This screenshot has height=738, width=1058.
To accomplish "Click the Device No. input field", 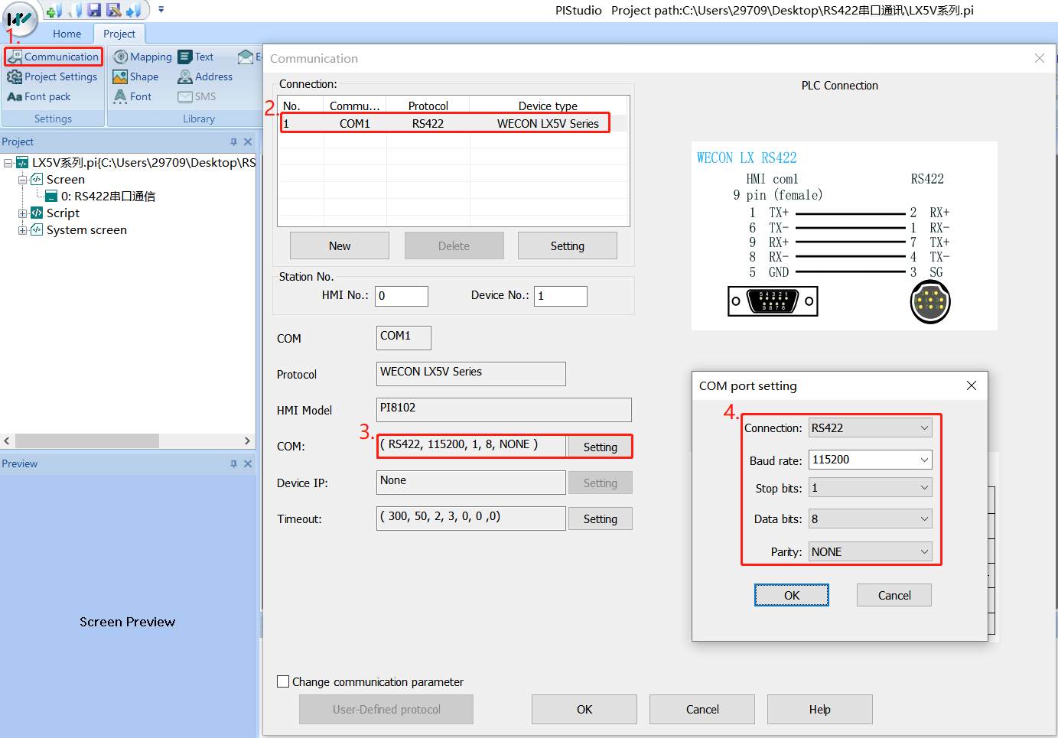I will (560, 296).
